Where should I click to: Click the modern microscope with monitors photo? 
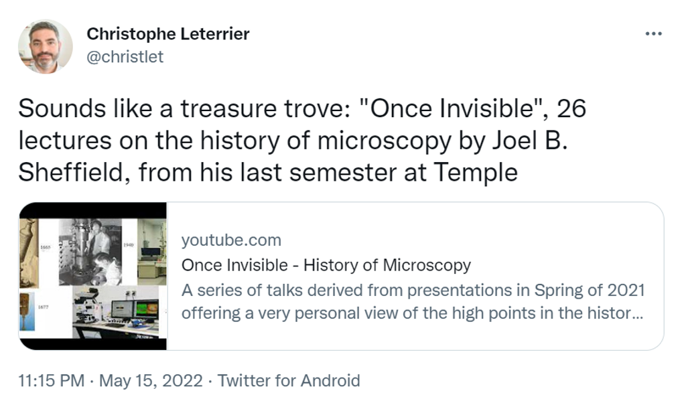[114, 311]
